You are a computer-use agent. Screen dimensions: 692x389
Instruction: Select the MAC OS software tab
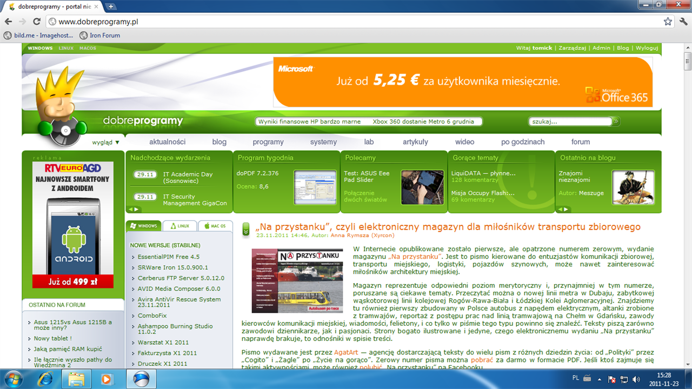(215, 226)
